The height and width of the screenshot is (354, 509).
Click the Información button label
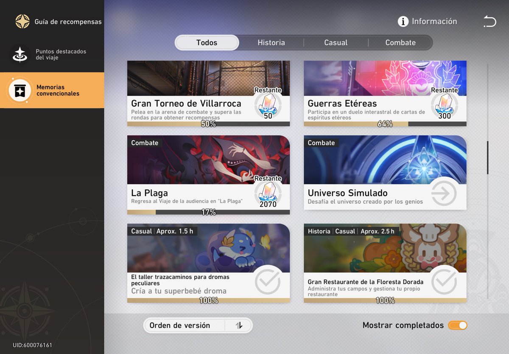pos(434,21)
